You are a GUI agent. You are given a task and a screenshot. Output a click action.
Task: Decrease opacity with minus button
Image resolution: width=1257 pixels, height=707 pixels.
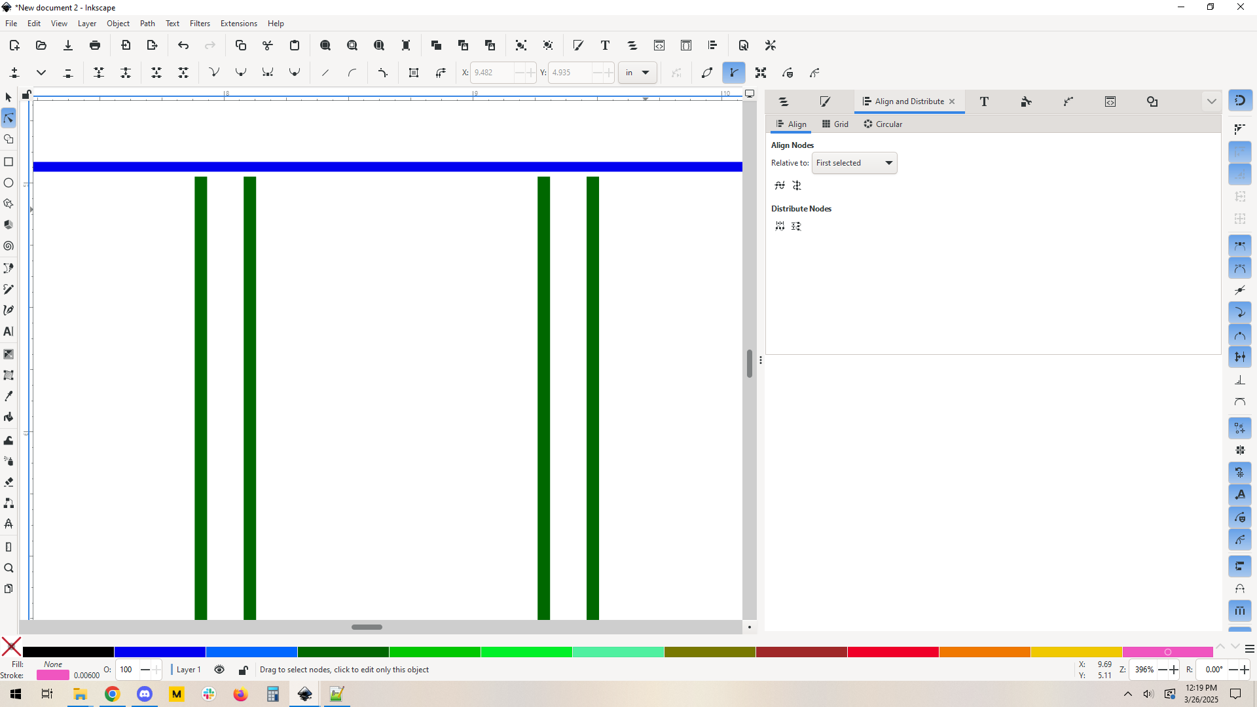point(145,670)
